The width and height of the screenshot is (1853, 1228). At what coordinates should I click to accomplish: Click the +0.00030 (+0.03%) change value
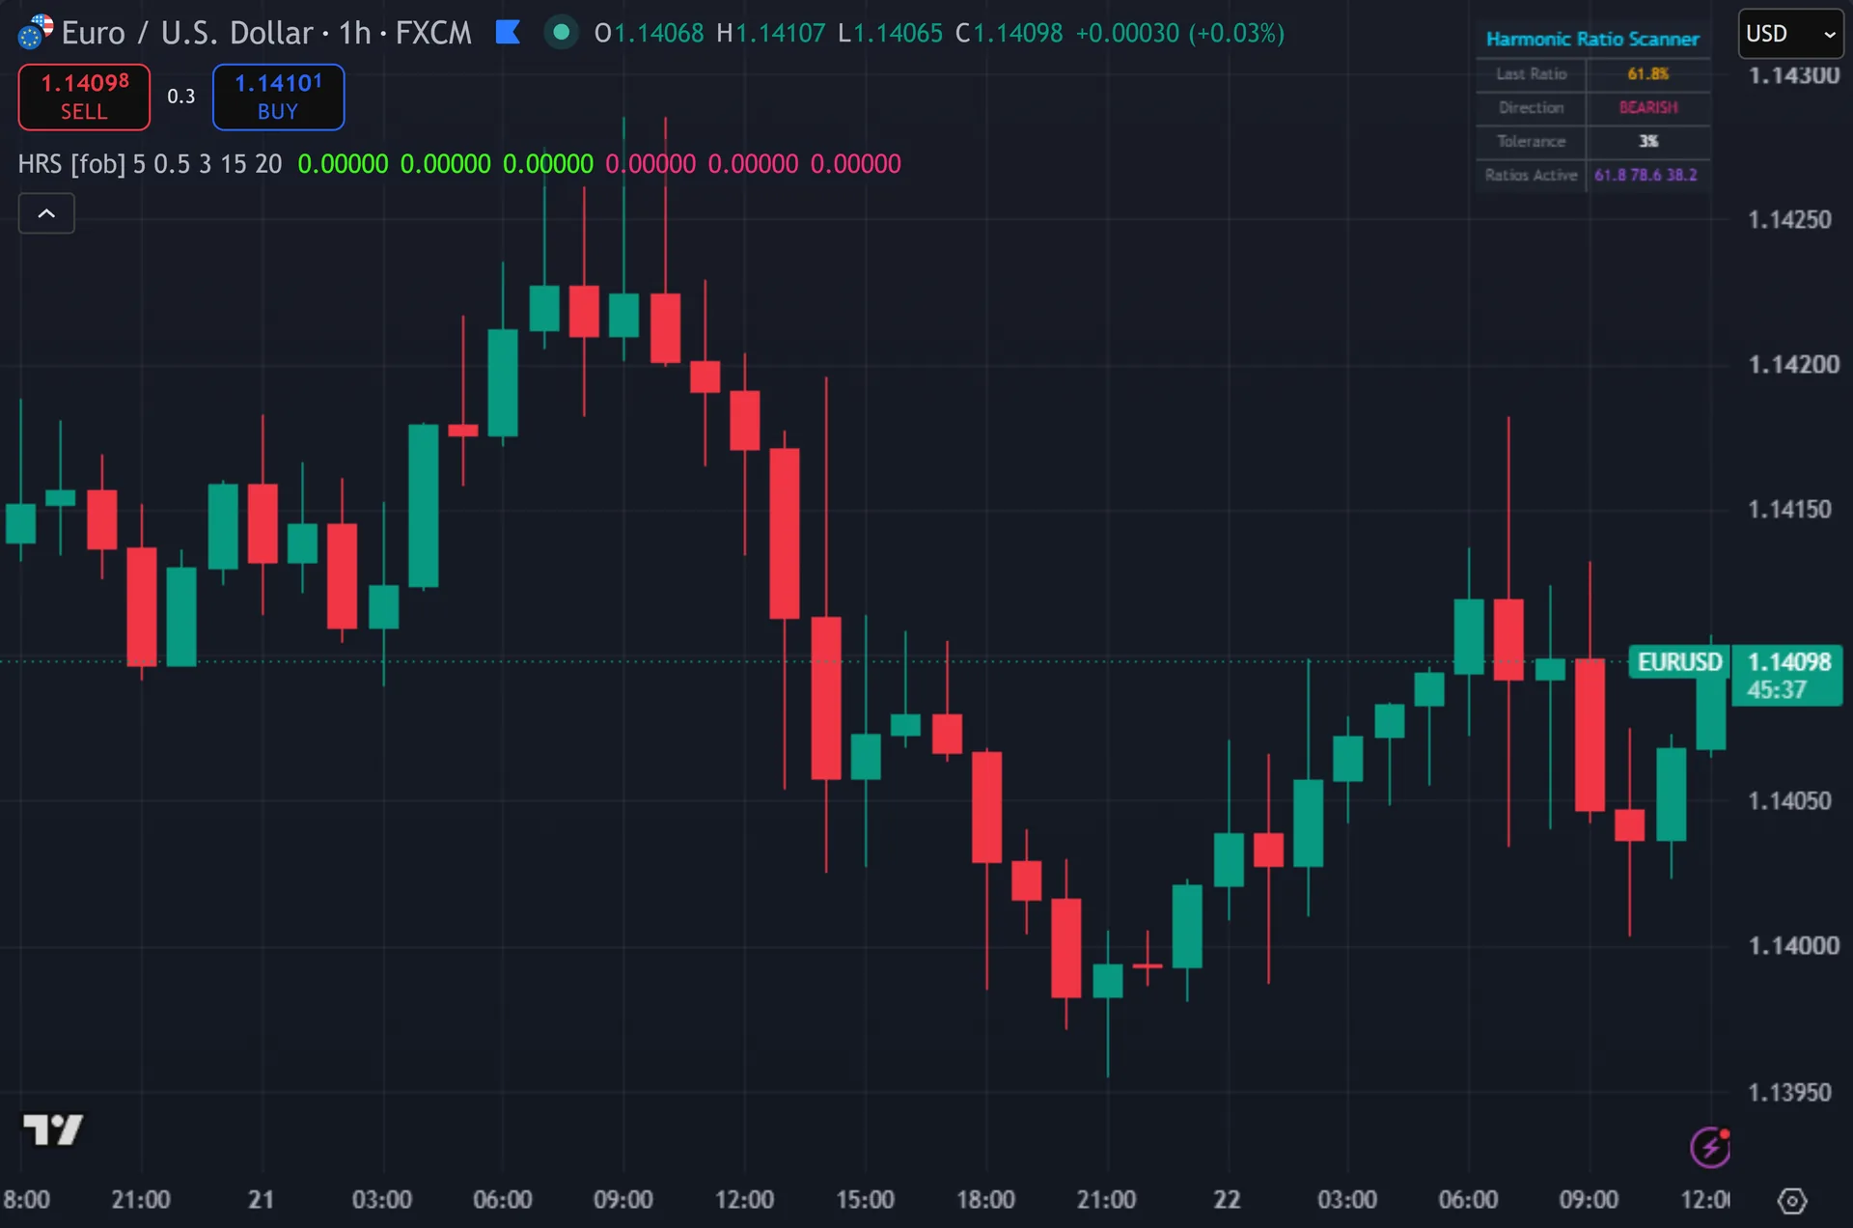pos(1180,33)
